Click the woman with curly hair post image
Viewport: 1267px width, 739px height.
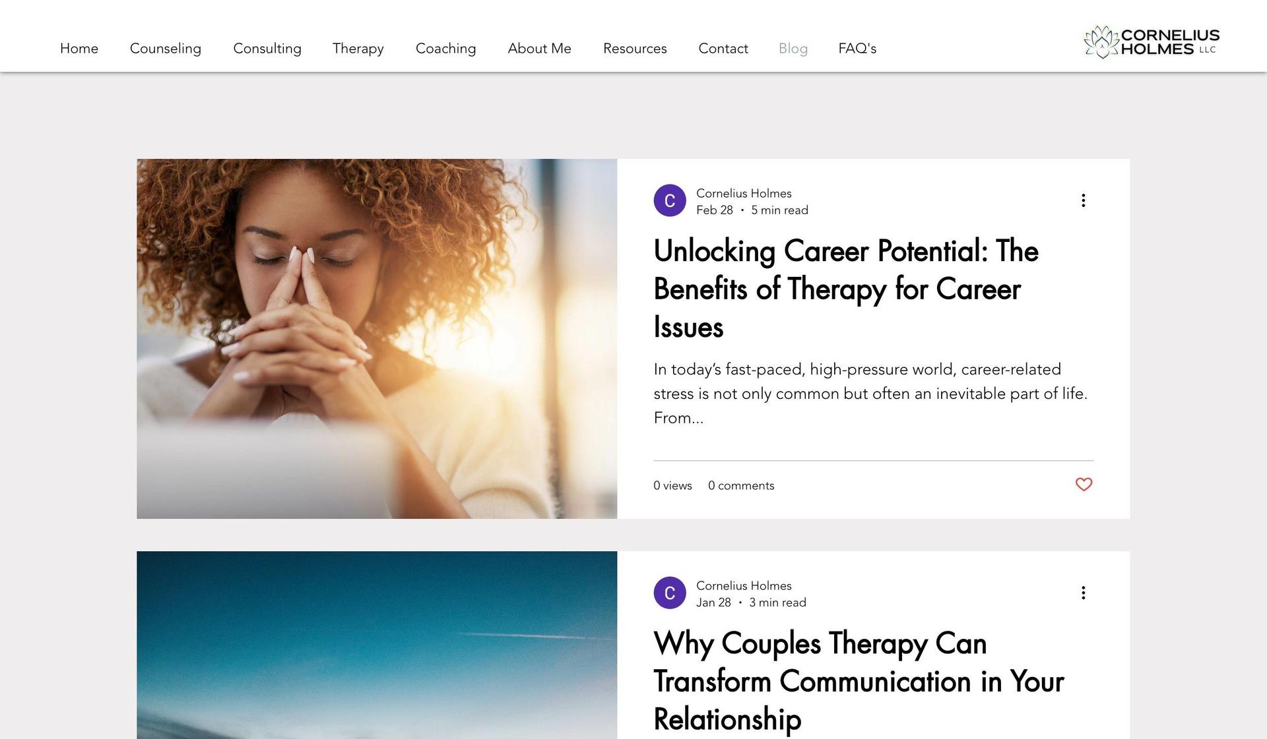pos(377,339)
